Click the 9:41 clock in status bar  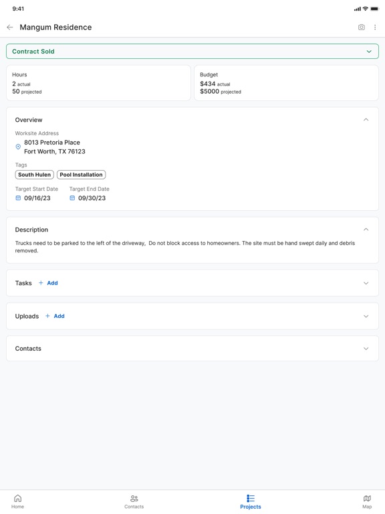pyautogui.click(x=18, y=9)
